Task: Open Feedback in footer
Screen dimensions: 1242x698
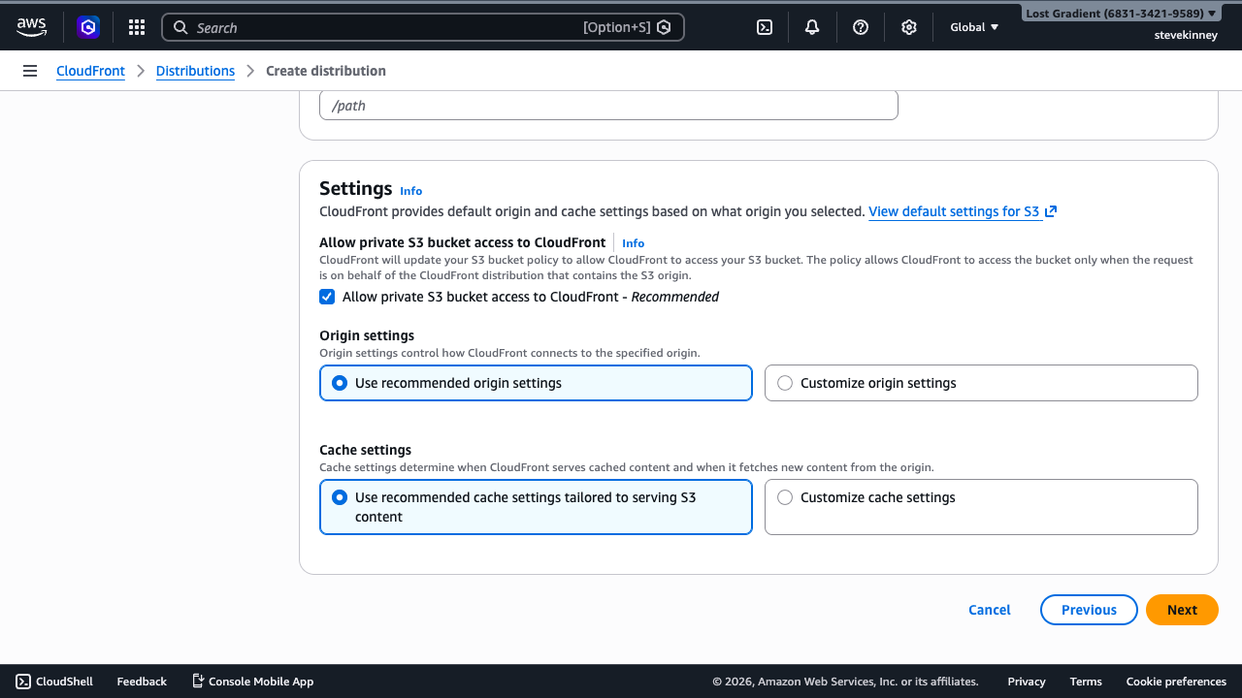Action: [x=142, y=682]
